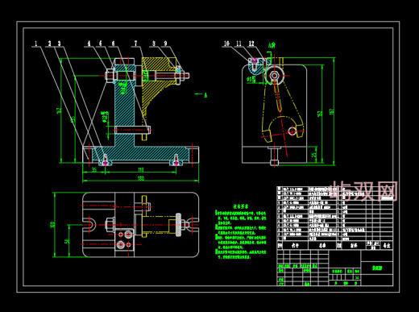Select the 180 overall length dimension
Viewport: 419px width, 312px height.
[x=141, y=178]
